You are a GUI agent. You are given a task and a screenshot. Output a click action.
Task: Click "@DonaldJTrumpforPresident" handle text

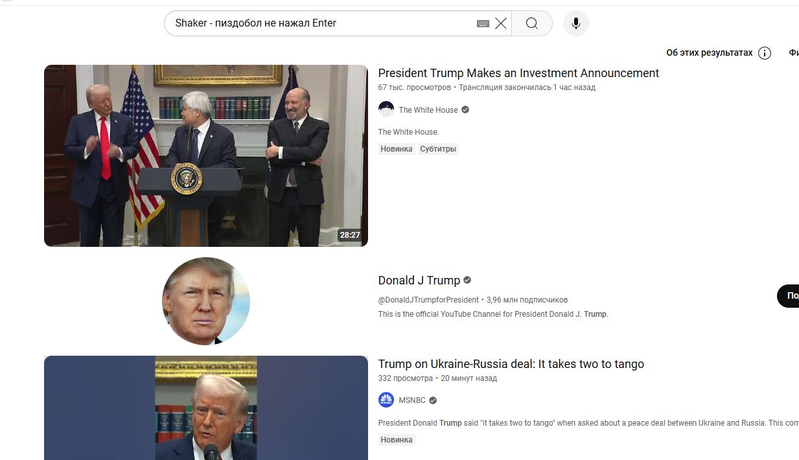(428, 300)
